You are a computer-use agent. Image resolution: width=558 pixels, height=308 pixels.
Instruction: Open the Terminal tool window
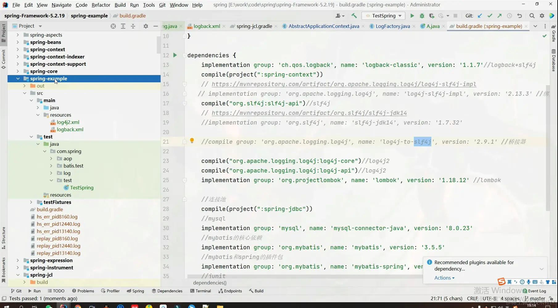(x=200, y=291)
